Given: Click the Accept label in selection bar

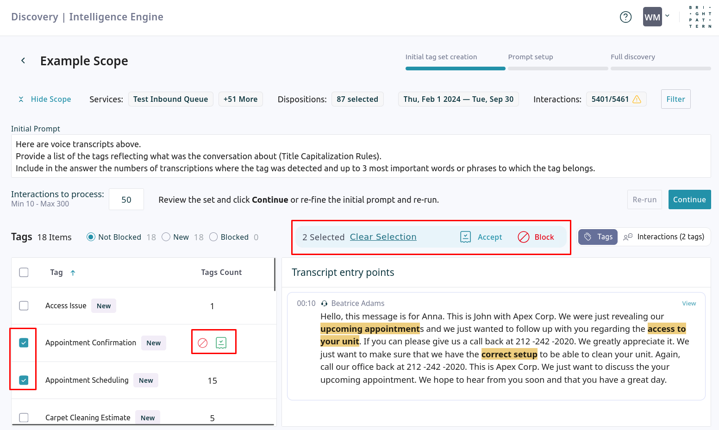Looking at the screenshot, I should point(490,237).
